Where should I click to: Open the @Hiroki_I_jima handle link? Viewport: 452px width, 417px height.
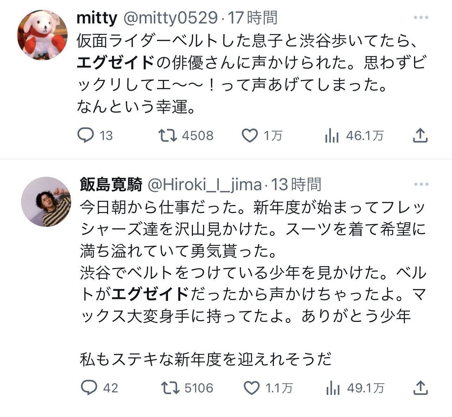pyautogui.click(x=204, y=184)
